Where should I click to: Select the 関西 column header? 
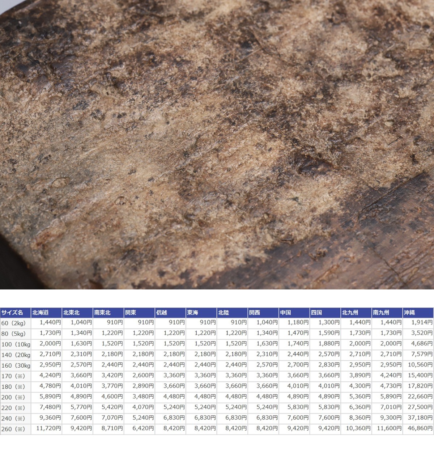(x=263, y=313)
